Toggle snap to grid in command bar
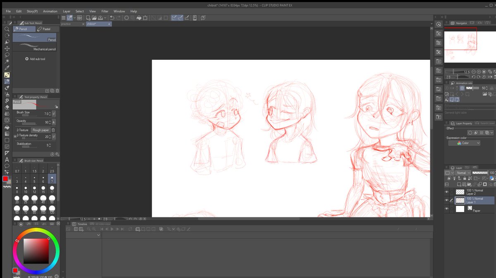Screen dimensions: 496x278 click(x=187, y=18)
